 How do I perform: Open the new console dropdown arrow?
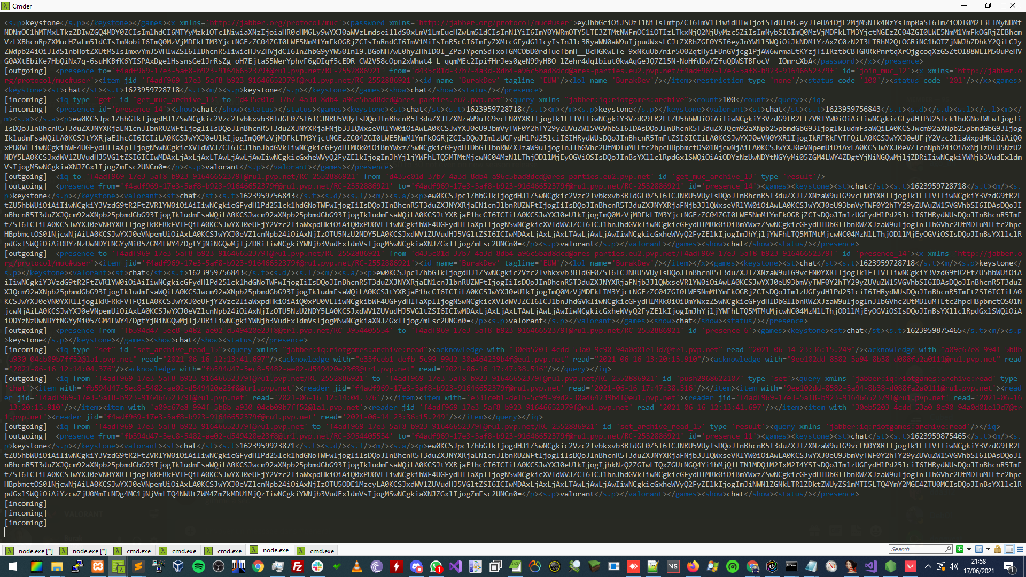[969, 549]
